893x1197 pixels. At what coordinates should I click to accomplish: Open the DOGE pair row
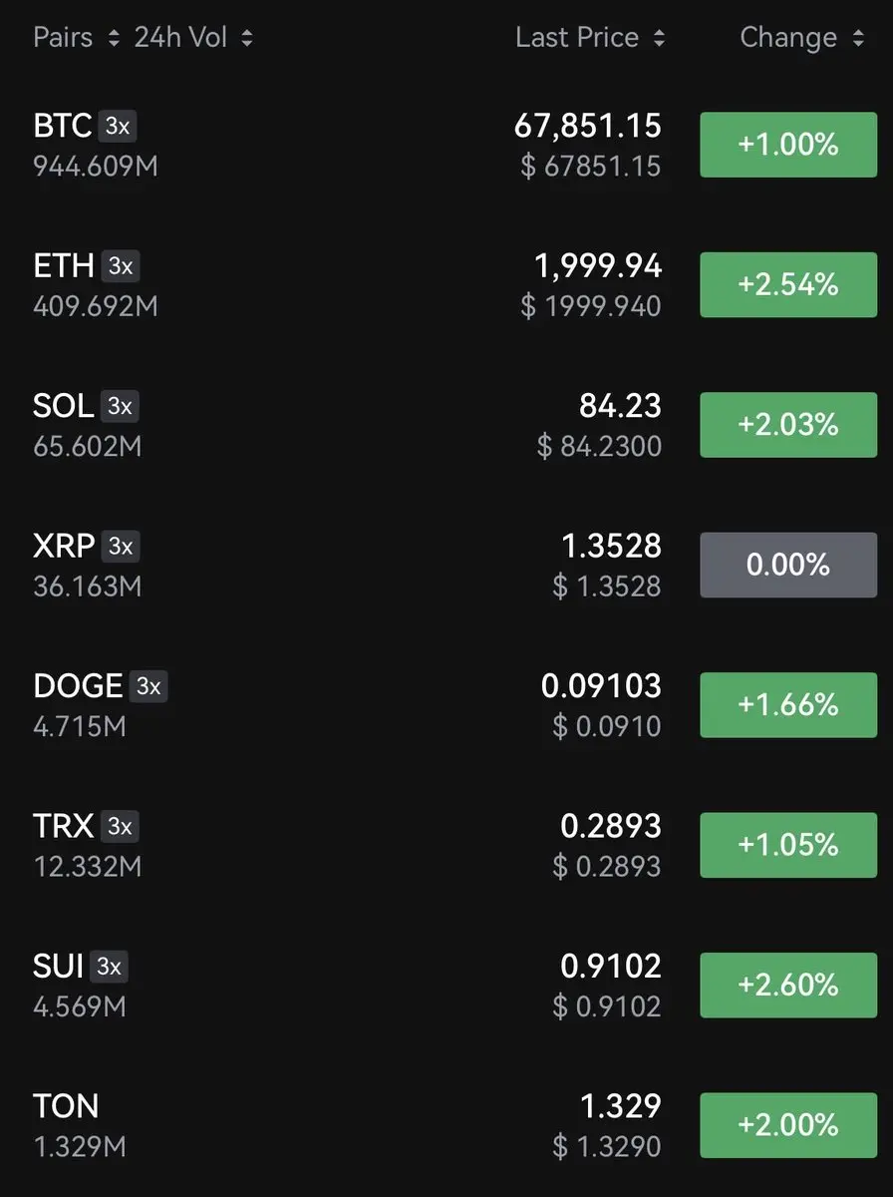78,686
